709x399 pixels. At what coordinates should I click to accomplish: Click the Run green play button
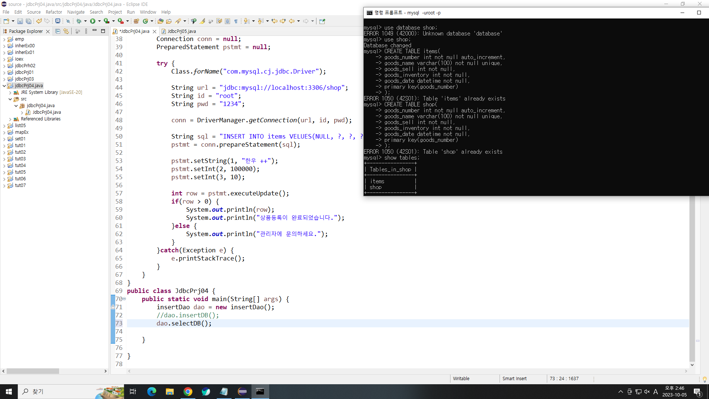click(x=93, y=21)
